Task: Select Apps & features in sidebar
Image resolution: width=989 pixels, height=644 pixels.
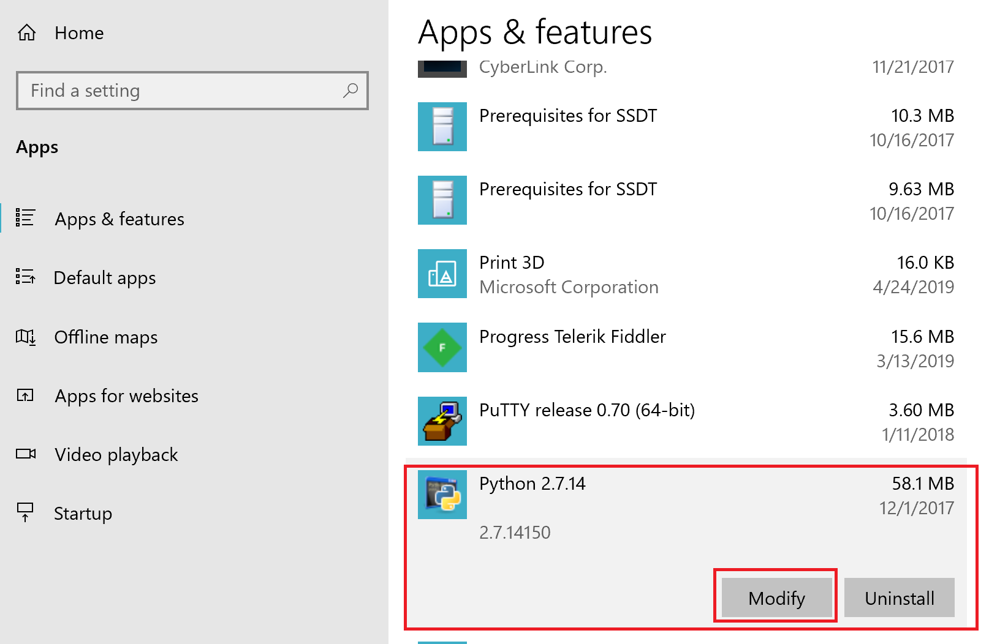Action: [x=119, y=219]
